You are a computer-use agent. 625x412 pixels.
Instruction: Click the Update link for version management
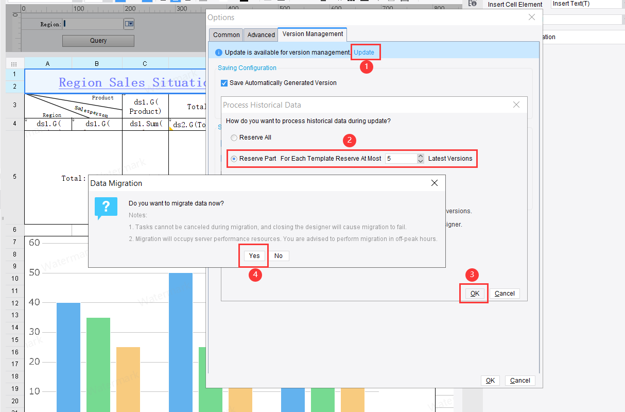[364, 53]
